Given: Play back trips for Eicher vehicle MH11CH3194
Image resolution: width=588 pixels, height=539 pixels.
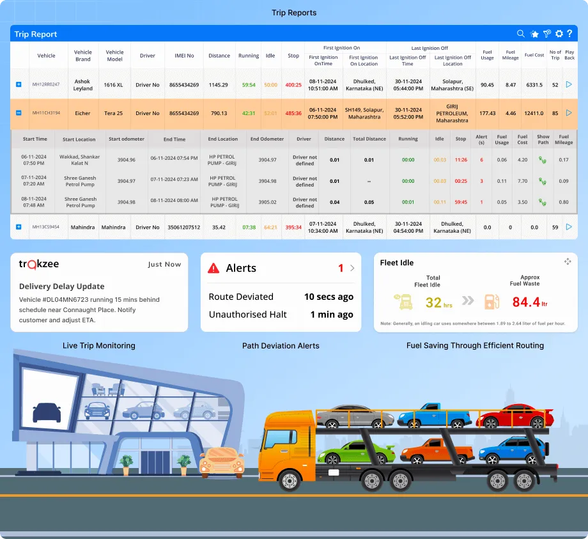Looking at the screenshot, I should [569, 113].
